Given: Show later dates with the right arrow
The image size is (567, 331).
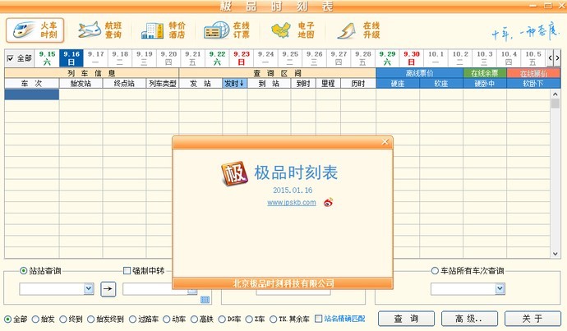Looking at the screenshot, I should coord(557,57).
